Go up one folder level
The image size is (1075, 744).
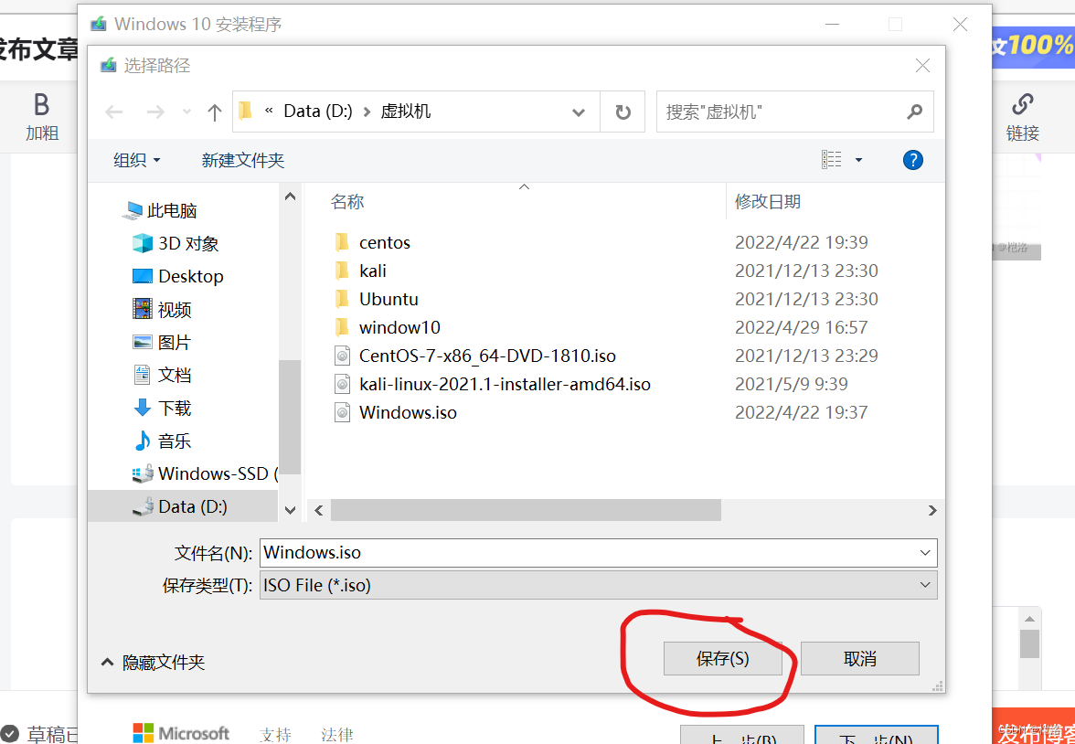click(x=215, y=112)
